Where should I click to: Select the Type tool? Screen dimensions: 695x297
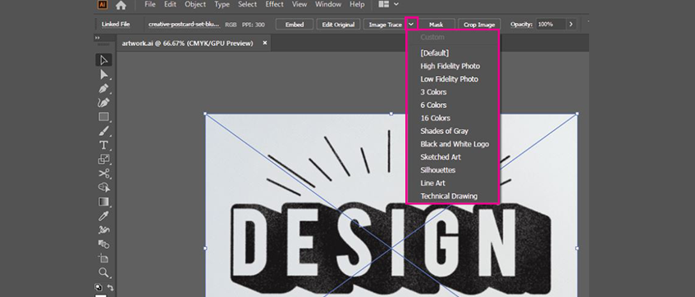coord(103,145)
